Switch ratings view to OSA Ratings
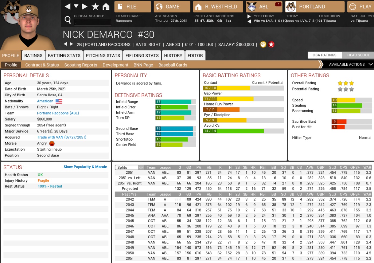The image size is (374, 263). tap(325, 55)
